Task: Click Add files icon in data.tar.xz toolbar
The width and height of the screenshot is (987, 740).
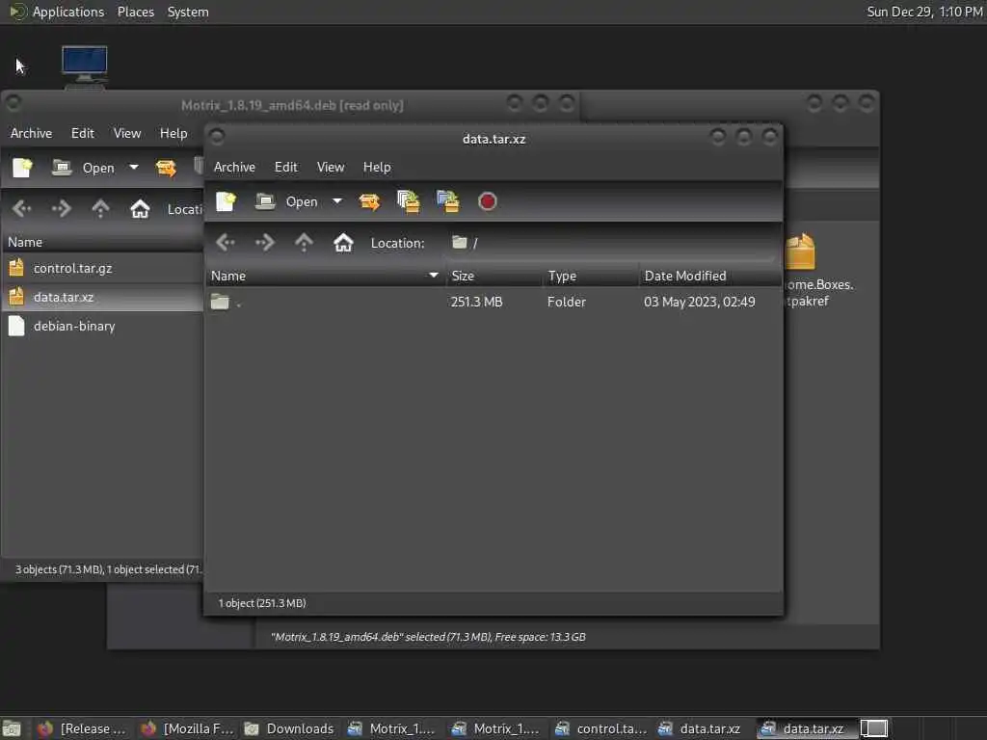Action: 409,201
